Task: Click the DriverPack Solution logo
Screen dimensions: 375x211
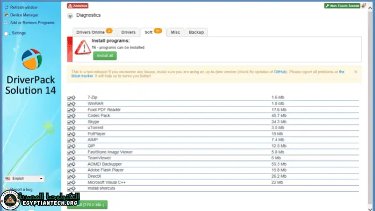Action: (x=32, y=59)
